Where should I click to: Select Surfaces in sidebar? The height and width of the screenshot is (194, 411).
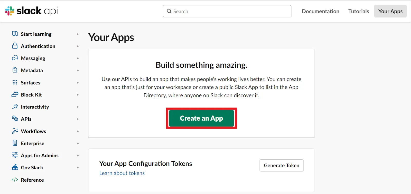click(31, 83)
